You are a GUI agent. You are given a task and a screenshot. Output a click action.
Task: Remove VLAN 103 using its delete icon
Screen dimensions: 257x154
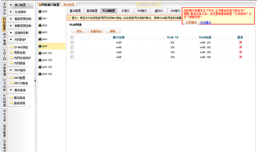coord(240,52)
